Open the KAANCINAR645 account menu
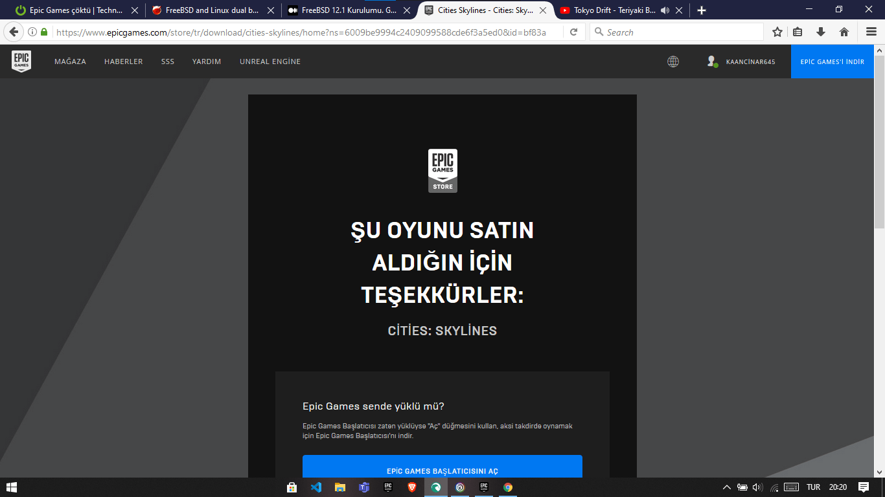The height and width of the screenshot is (497, 885). (750, 62)
